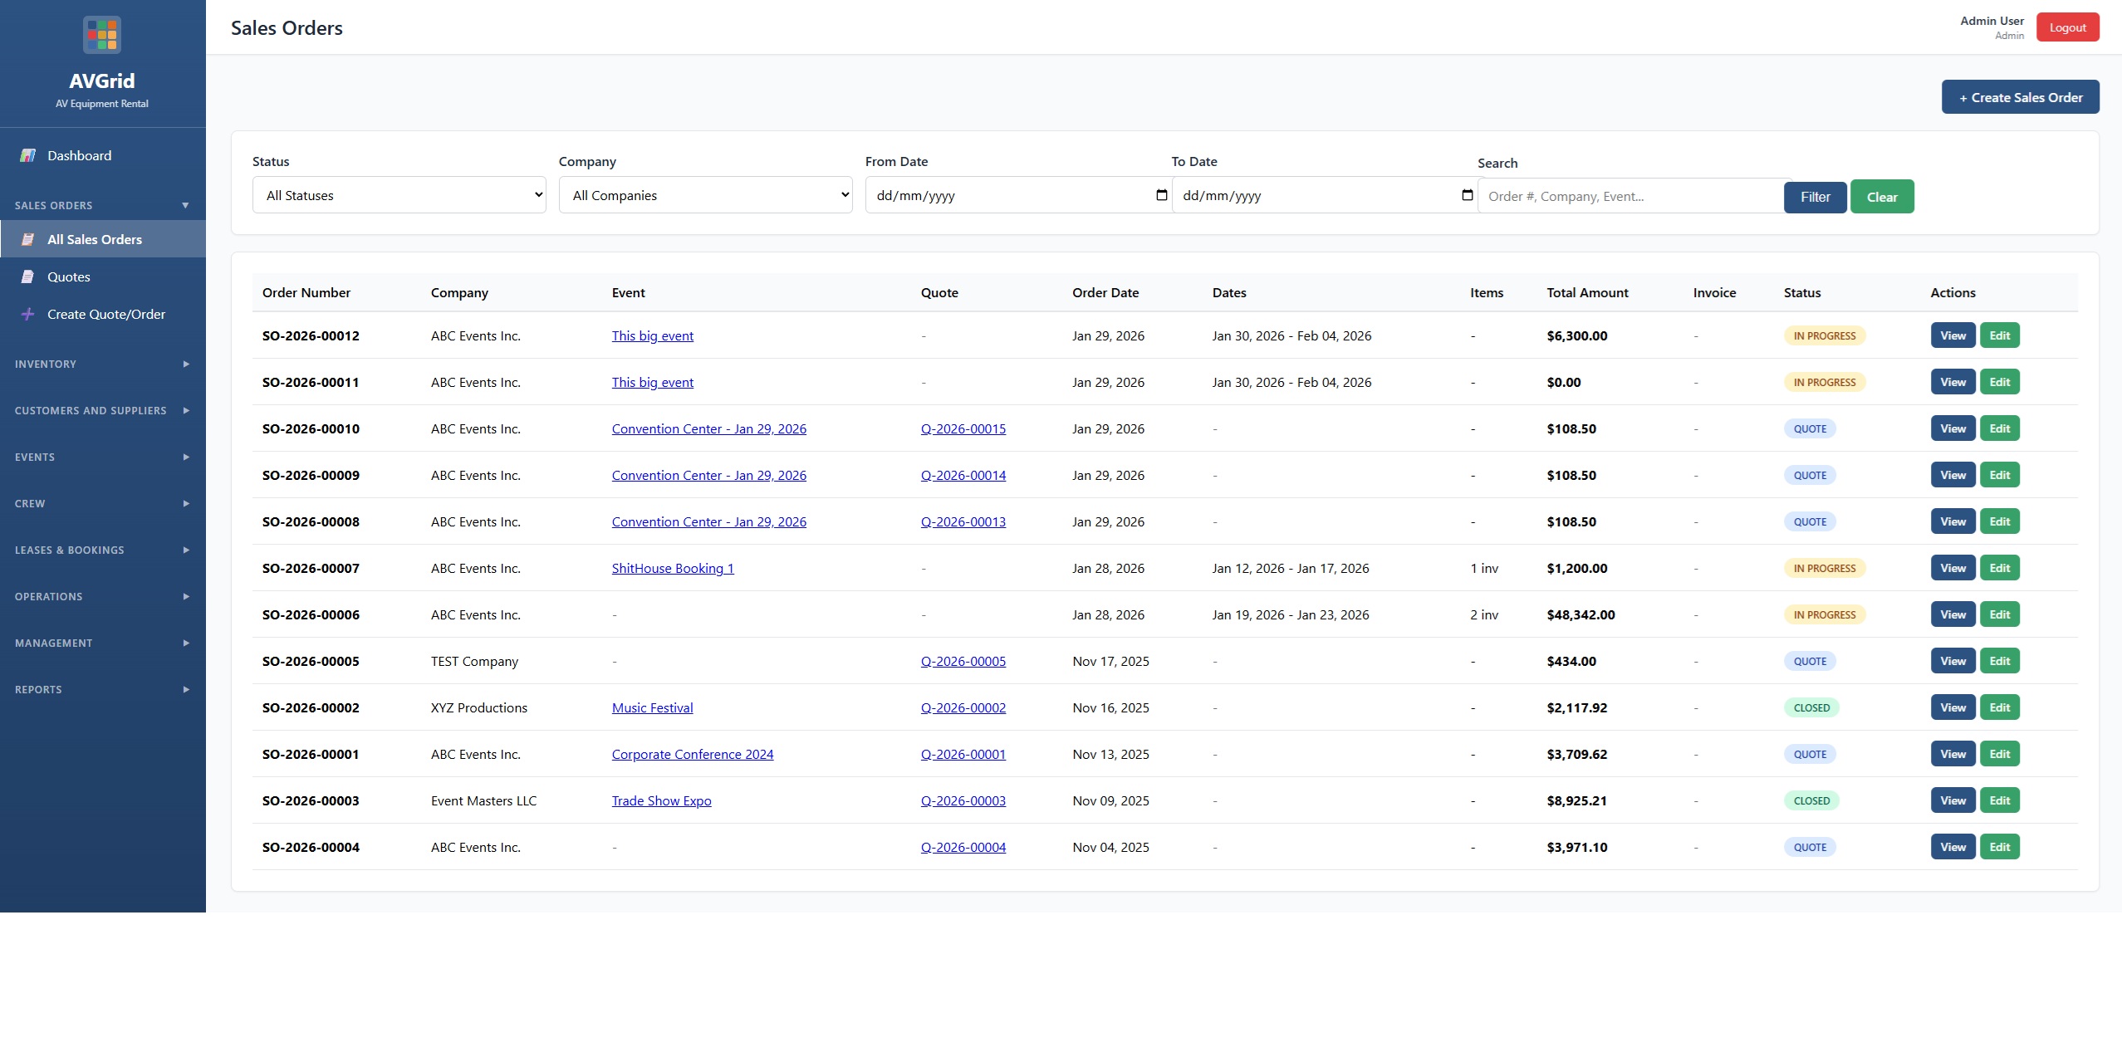
Task: Click inside the Search input field
Action: 1628,196
